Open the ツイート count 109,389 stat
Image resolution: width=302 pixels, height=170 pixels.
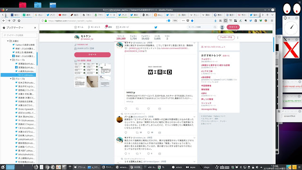coord(121,38)
